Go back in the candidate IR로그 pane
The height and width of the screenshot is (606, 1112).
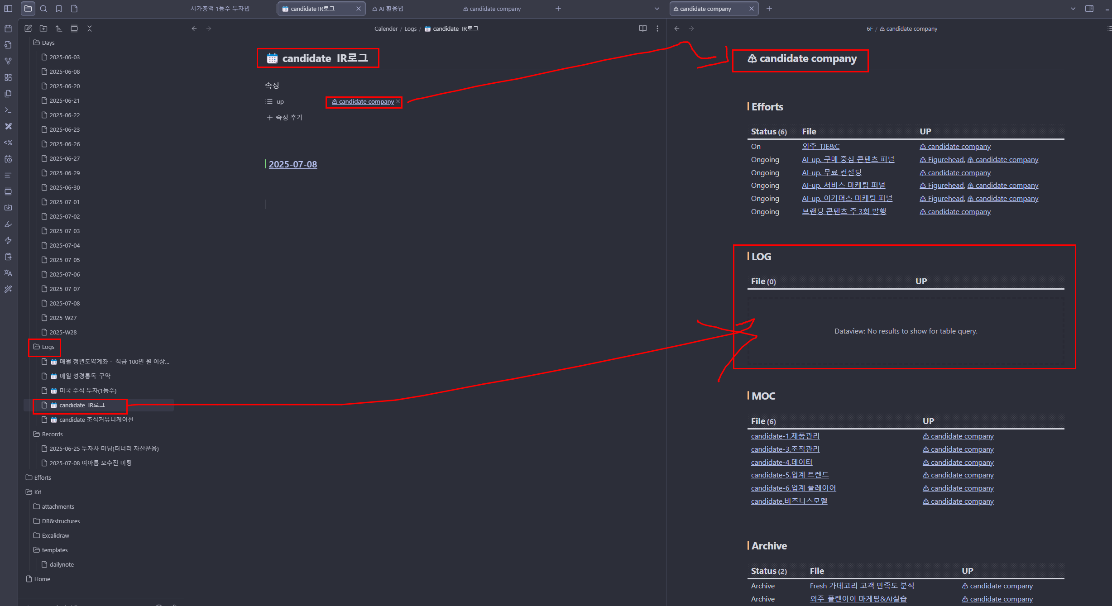[194, 29]
